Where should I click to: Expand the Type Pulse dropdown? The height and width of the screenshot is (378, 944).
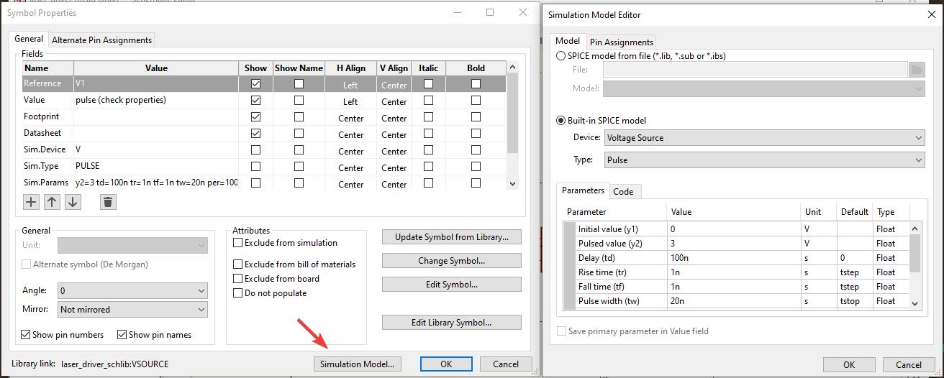tap(764, 160)
